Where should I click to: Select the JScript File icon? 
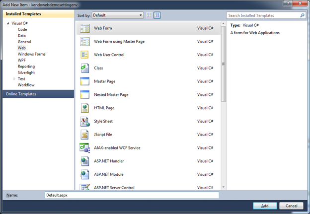84,135
